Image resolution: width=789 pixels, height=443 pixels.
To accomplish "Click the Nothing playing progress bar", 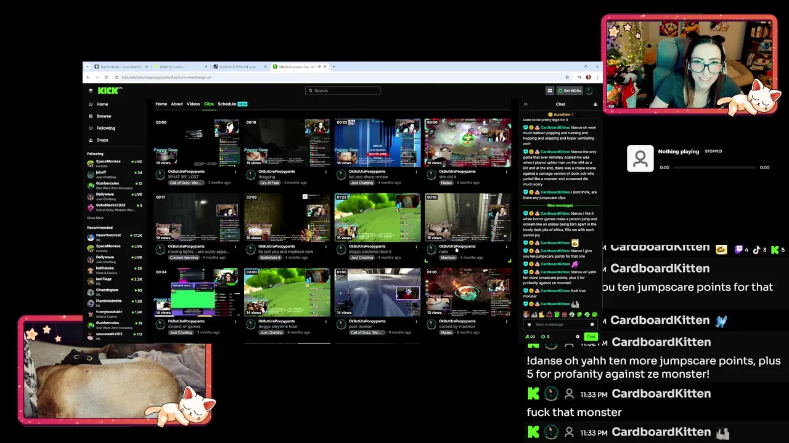I will (714, 167).
